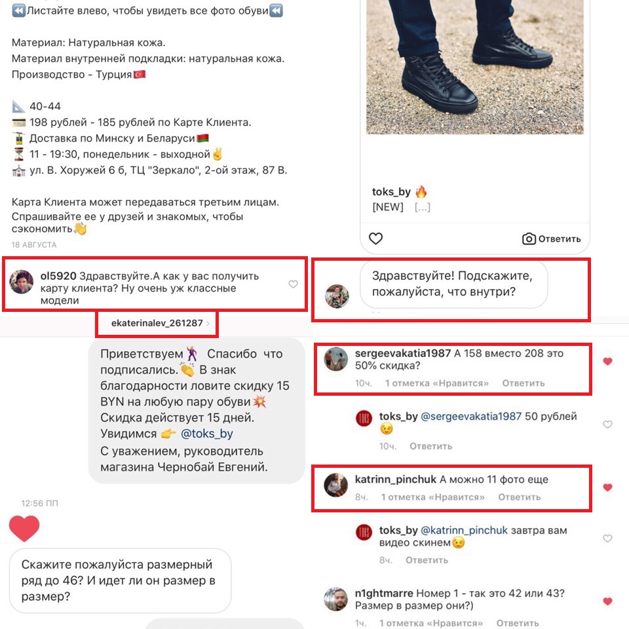This screenshot has width=629, height=629.
Task: Unlike katrinn_pinchuk comment red heart
Action: 607,487
